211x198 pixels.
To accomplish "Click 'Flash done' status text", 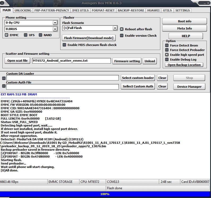I will pos(114,188).
